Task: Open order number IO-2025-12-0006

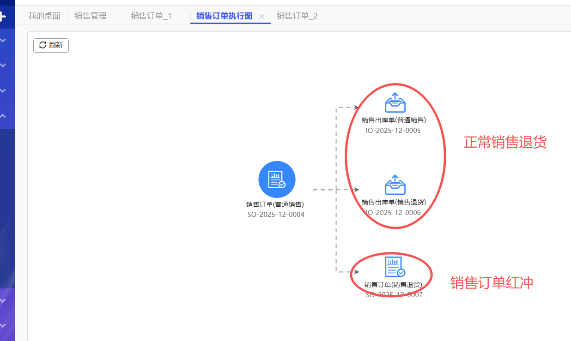Action: pyautogui.click(x=393, y=212)
